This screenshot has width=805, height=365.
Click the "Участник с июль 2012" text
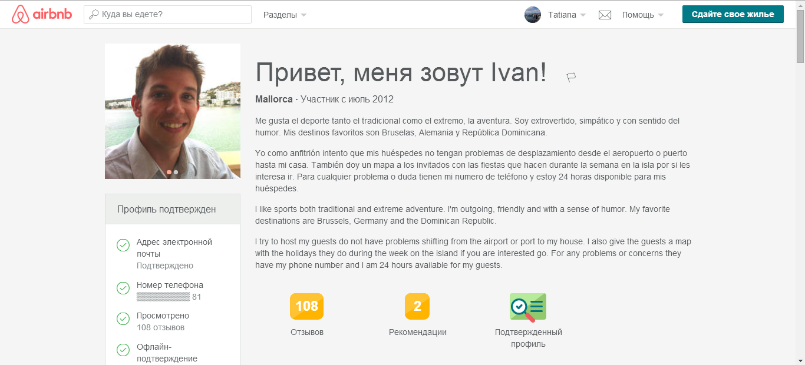point(347,99)
